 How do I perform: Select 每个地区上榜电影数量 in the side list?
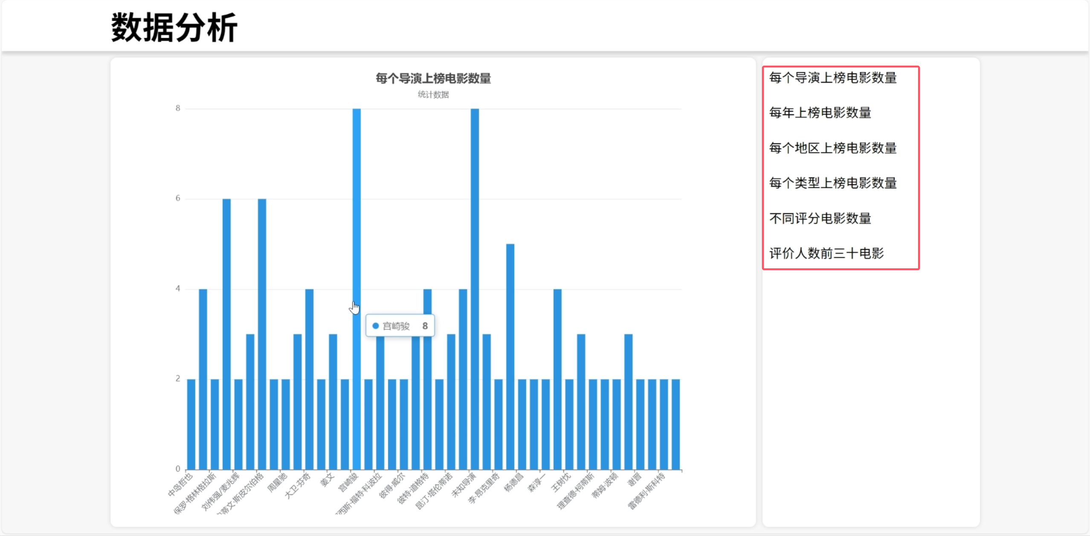coord(833,148)
